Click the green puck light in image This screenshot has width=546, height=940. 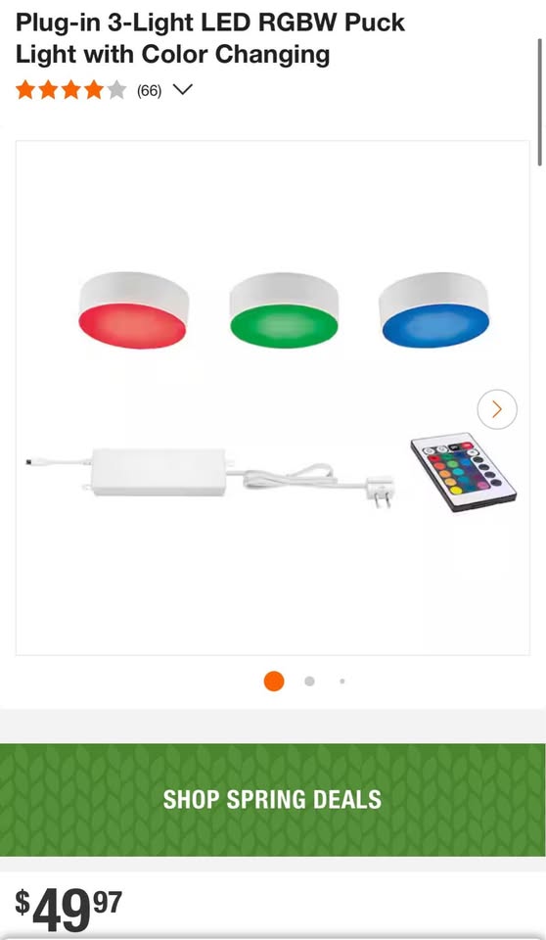point(284,310)
